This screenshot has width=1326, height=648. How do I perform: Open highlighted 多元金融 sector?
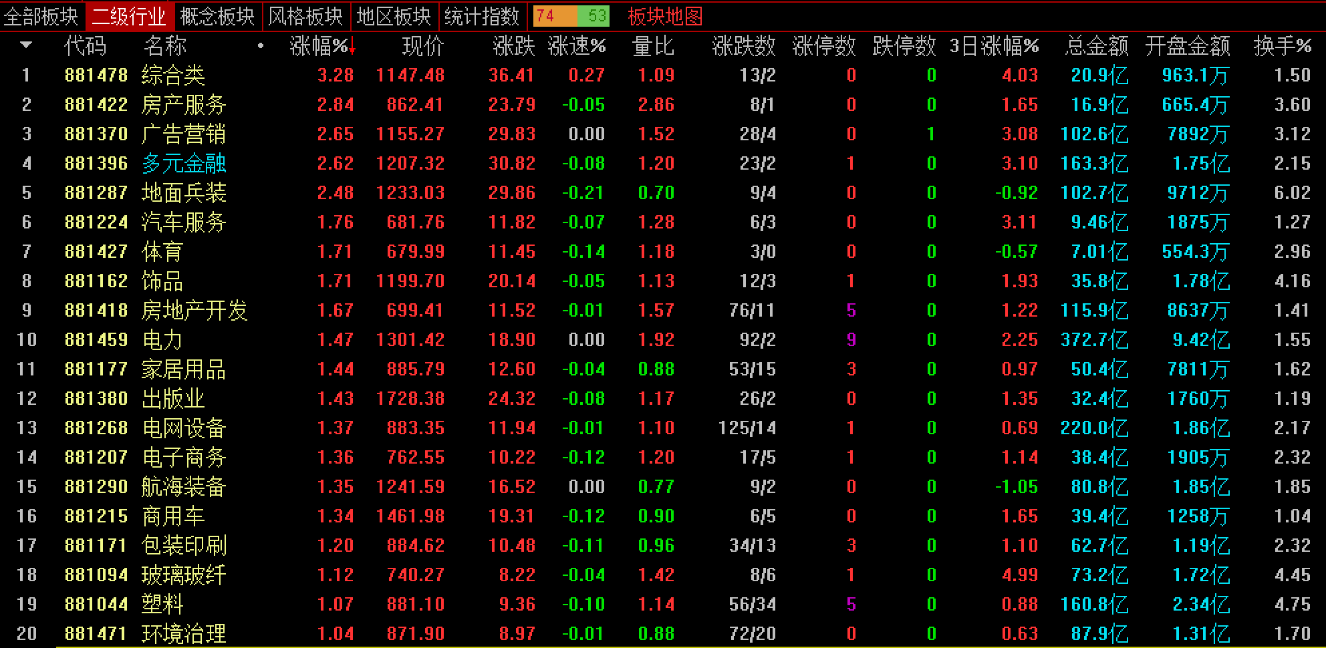point(184,164)
